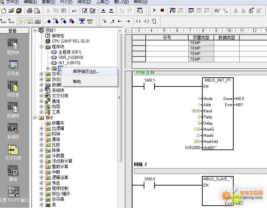Select 库存储区(M)... in context menu
267x208 pixels.
coord(89,71)
